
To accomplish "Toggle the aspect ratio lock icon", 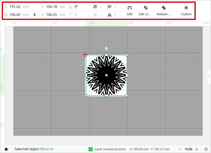I will [x=35, y=15].
